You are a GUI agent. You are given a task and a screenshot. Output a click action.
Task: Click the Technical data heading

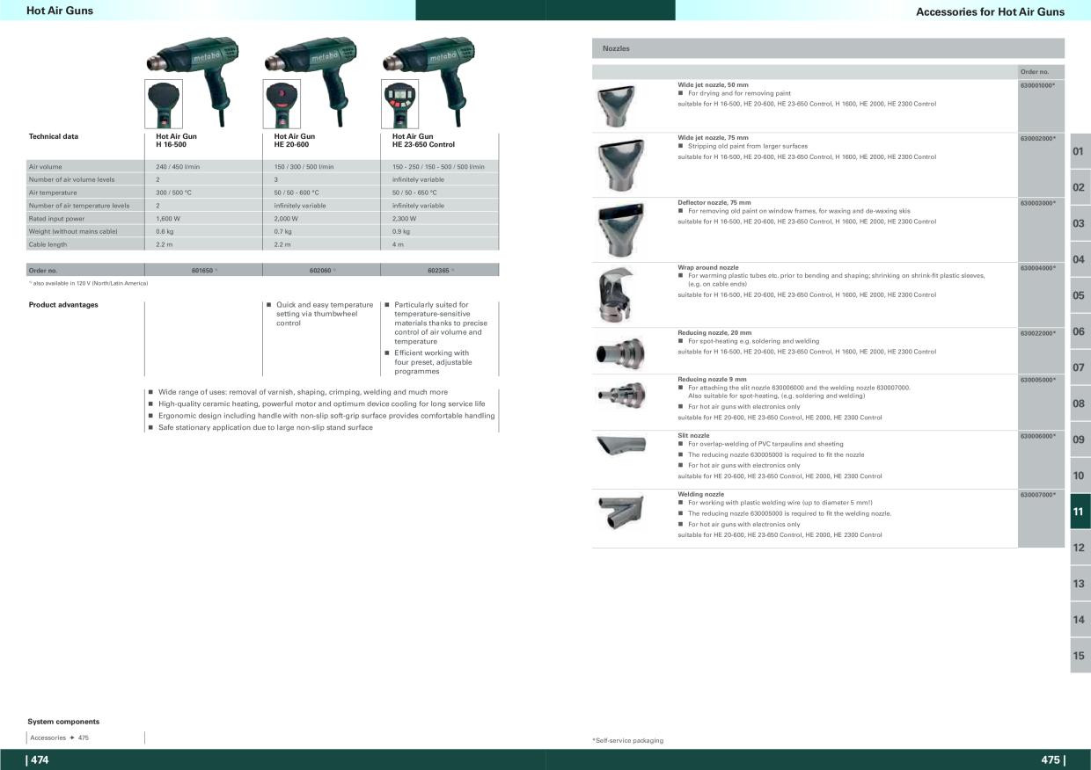54,136
